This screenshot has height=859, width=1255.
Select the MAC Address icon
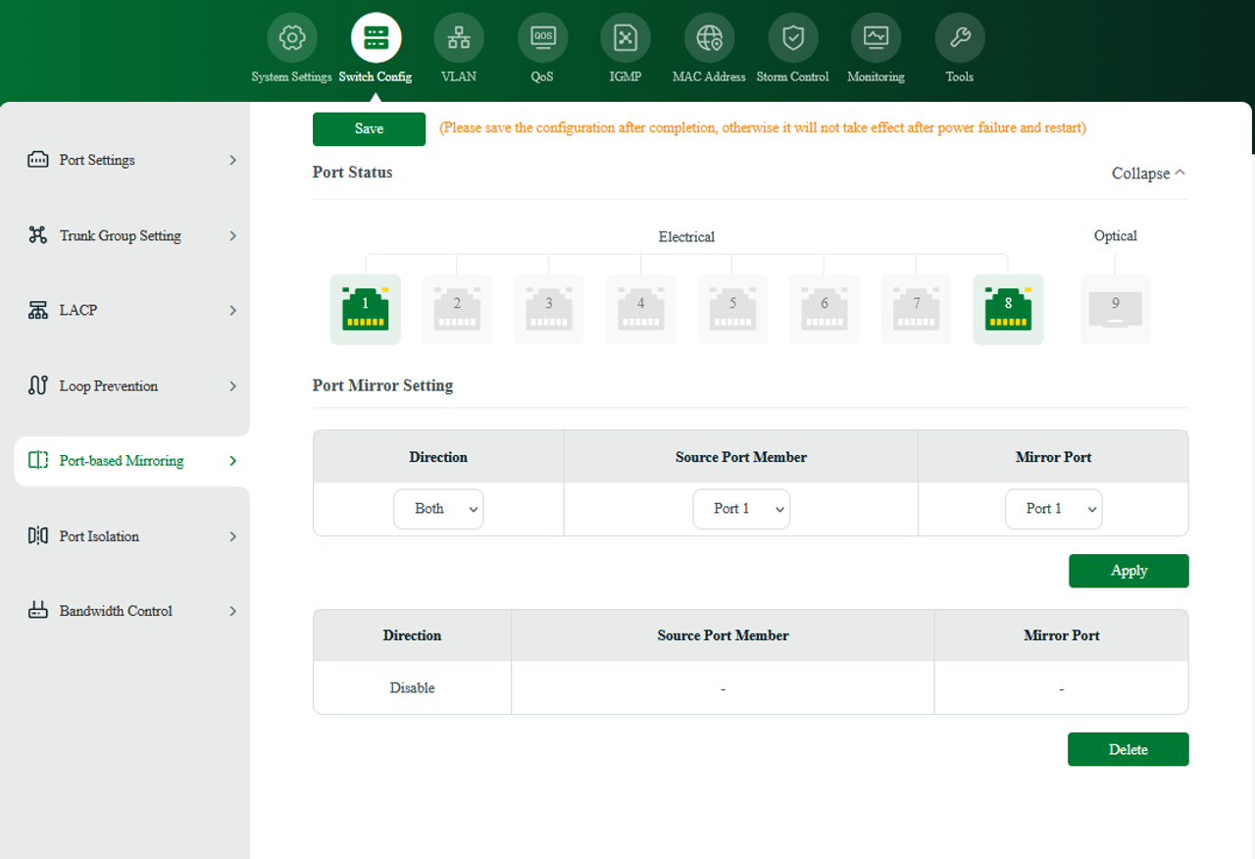pyautogui.click(x=709, y=36)
